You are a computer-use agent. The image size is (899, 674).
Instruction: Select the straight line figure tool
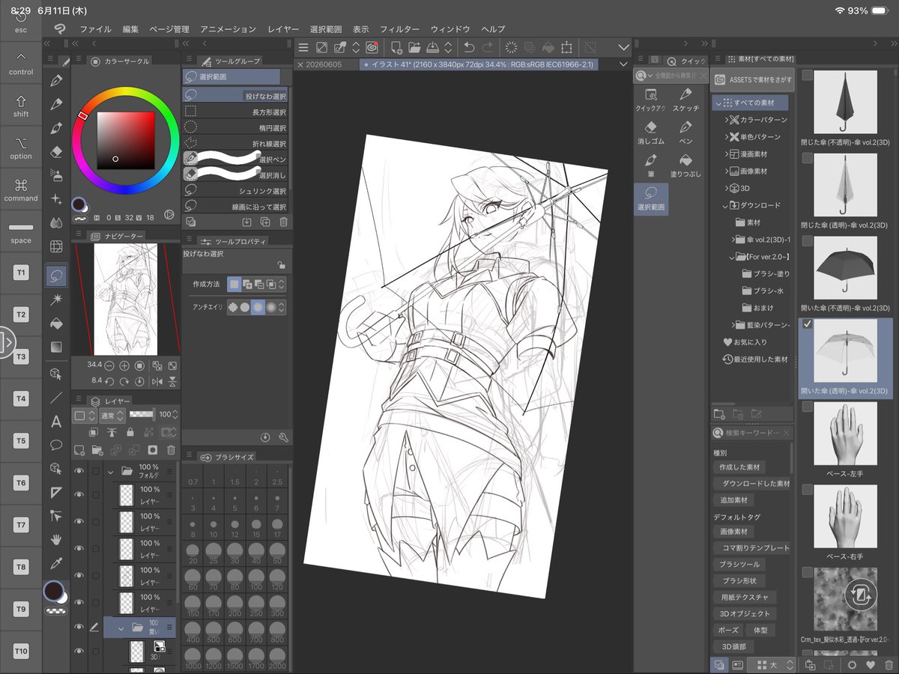click(x=56, y=397)
